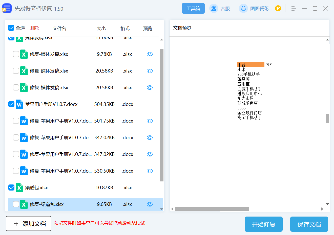Click the preview pane scroll-up arrow
The image size is (334, 235).
pyautogui.click(x=327, y=40)
